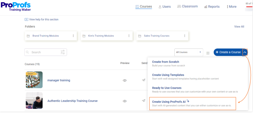Viewport: 253px width, 113px height.
Task: Send manager training via paper plane icon
Action: (x=143, y=80)
